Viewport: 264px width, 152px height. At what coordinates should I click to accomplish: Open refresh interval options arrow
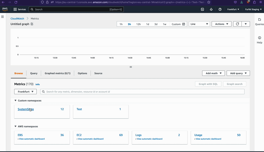(x=246, y=24)
